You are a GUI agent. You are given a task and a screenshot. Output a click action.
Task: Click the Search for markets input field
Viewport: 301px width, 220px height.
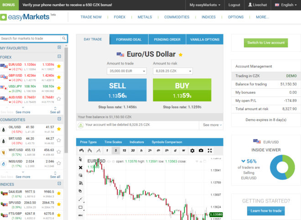click(x=31, y=38)
